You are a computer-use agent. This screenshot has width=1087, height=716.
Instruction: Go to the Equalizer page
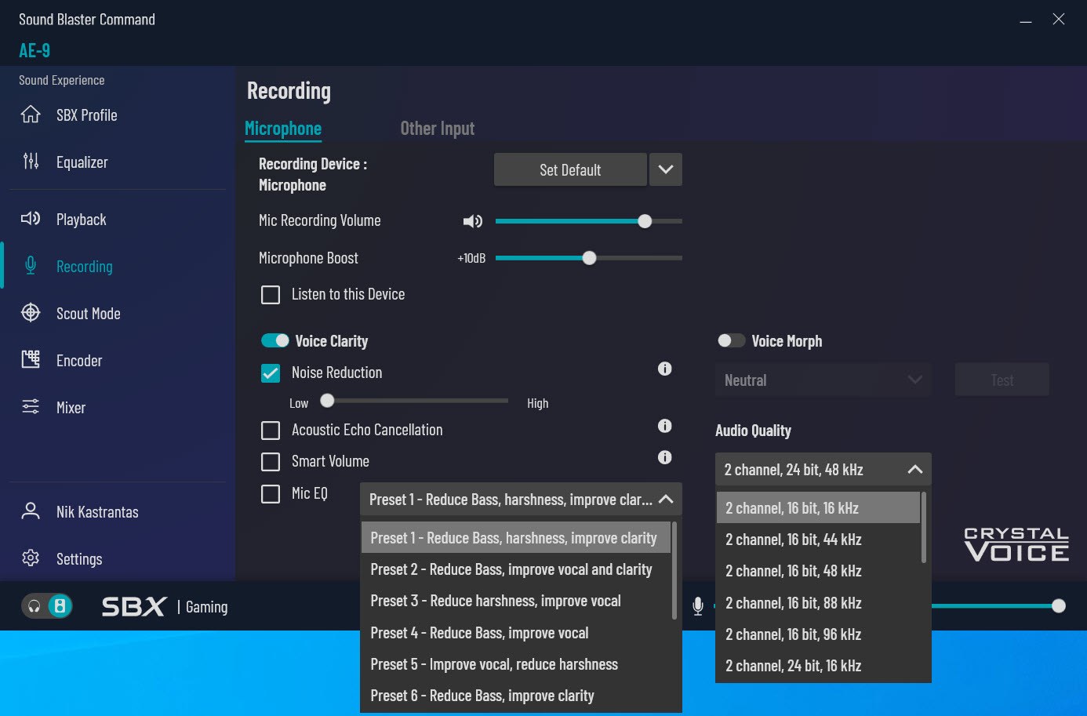(x=82, y=162)
